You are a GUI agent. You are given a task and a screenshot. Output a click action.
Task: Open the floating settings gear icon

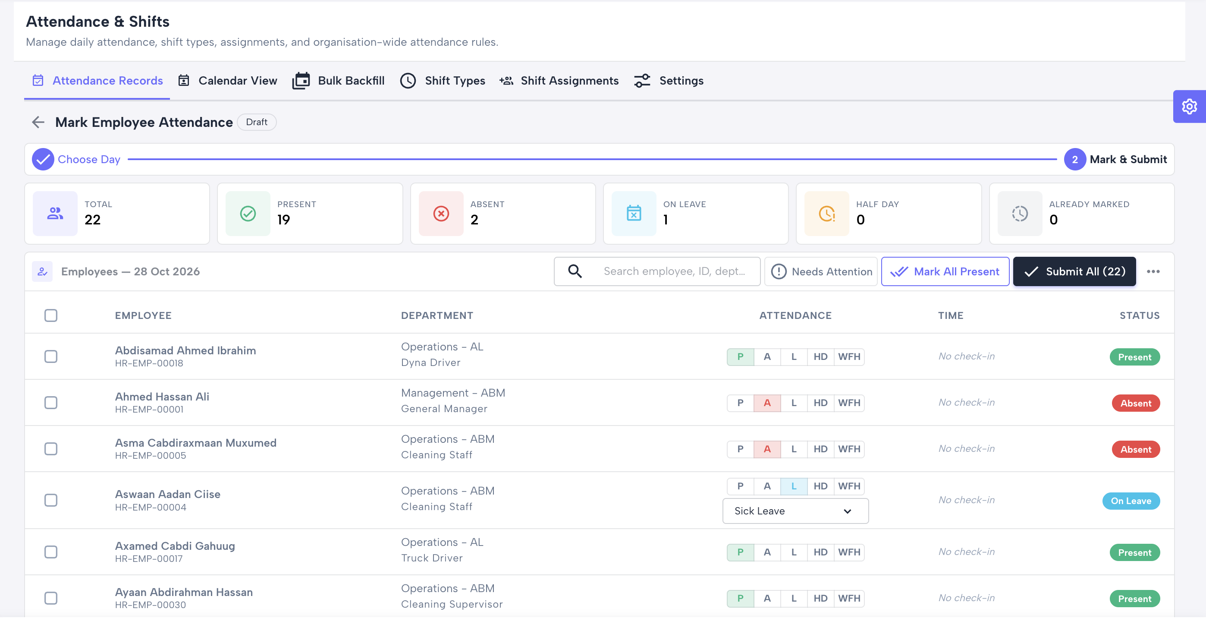[1189, 106]
